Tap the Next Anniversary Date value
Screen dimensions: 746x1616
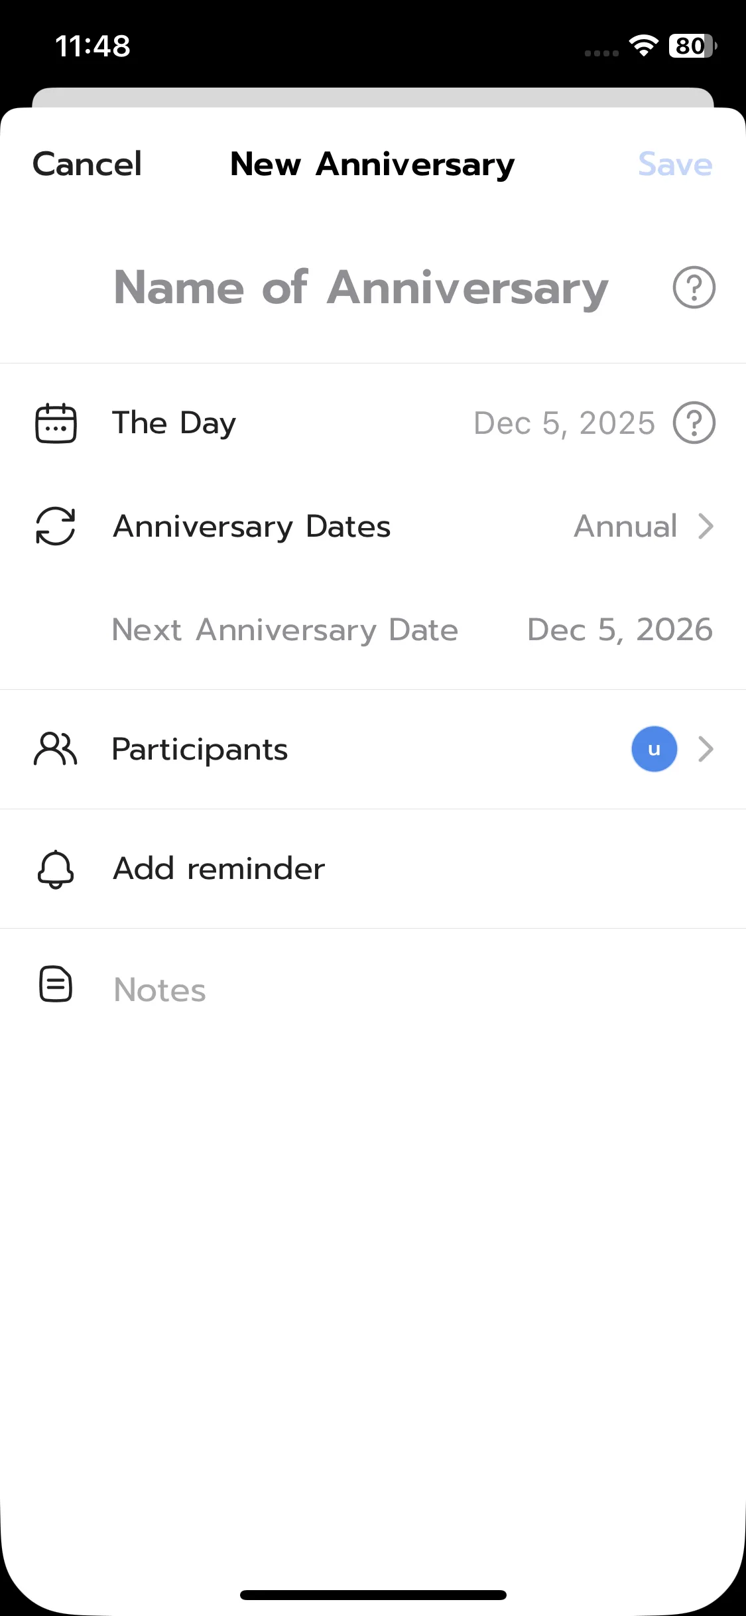click(x=619, y=630)
